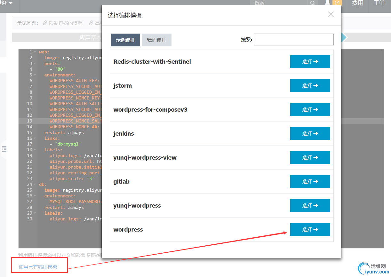Click the Redis-cluster-with-Sentinel template name
391x277 pixels.
(x=152, y=62)
